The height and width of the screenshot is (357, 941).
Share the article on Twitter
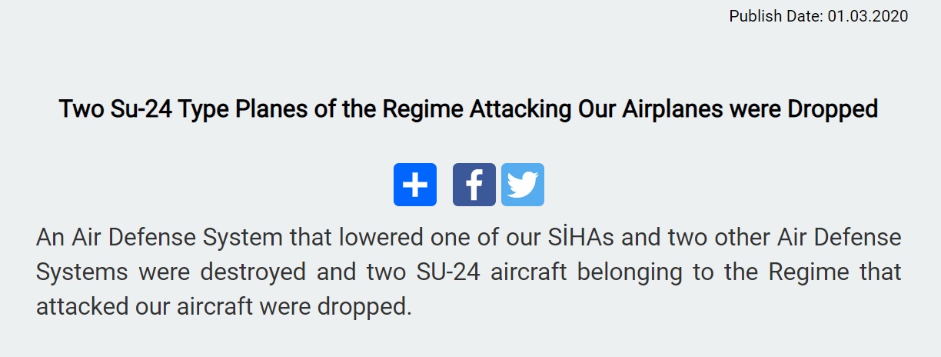tap(523, 185)
